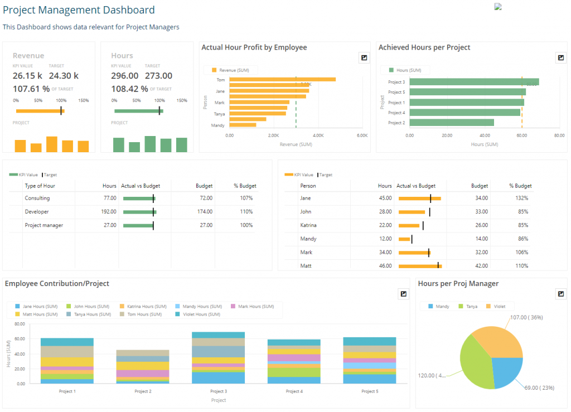Toggle Revenue (SUM) legend entry
The image size is (571, 412).
(230, 70)
